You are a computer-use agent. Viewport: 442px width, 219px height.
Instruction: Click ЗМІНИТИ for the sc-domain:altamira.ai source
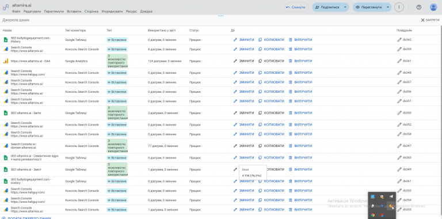243,146
